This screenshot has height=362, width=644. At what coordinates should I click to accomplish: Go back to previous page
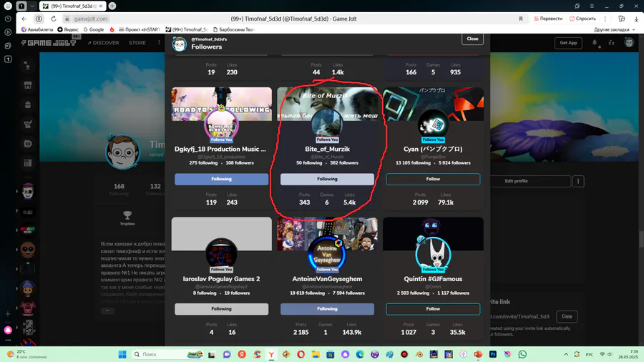point(24,19)
